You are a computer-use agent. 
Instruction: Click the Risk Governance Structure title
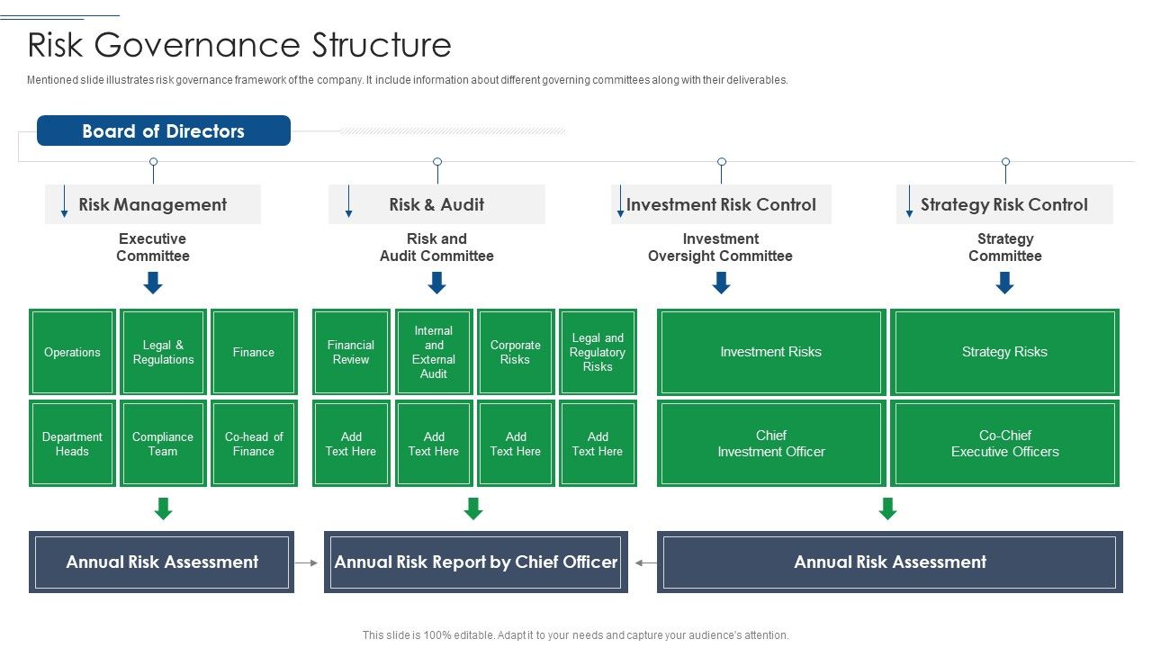click(x=239, y=45)
